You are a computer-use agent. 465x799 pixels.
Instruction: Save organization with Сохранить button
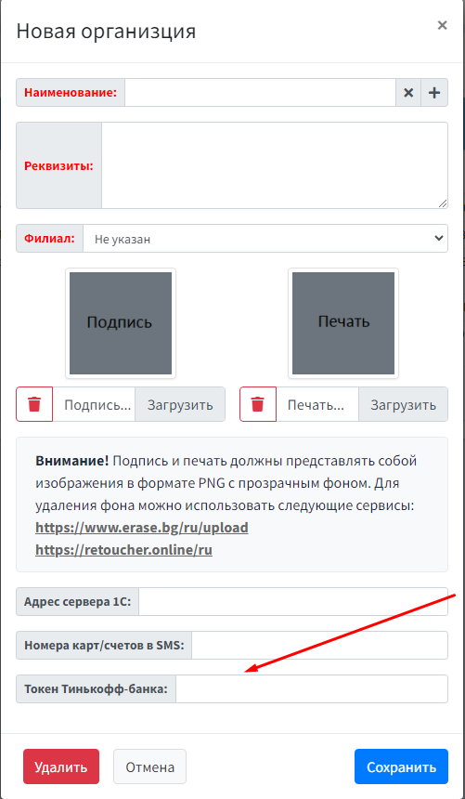tap(401, 766)
